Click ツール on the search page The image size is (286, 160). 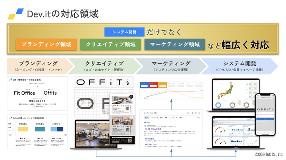coord(199,118)
